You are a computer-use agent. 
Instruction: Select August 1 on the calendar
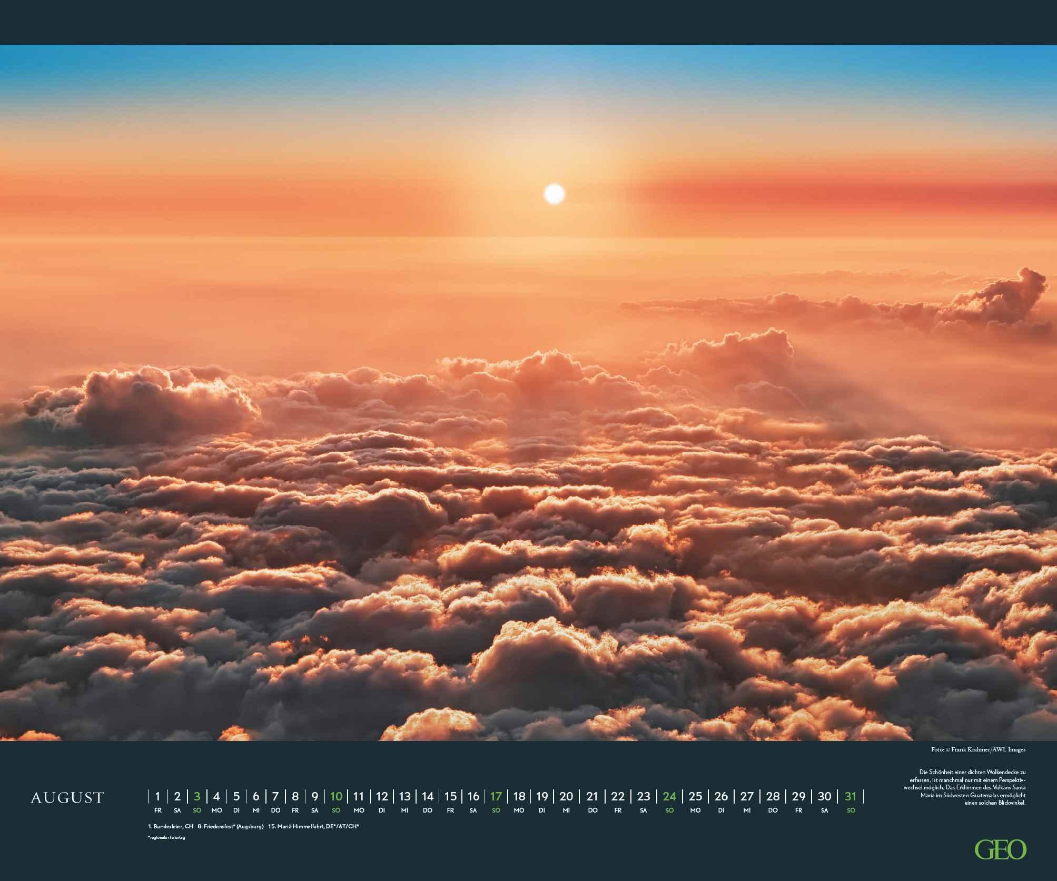pos(157,797)
